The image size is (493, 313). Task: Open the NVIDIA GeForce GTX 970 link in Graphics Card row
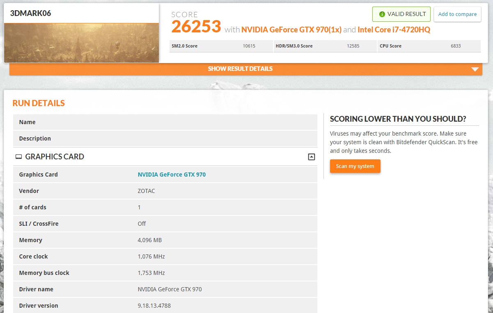[172, 175]
